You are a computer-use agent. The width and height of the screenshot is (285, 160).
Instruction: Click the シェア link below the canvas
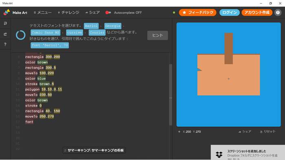[x=245, y=132]
